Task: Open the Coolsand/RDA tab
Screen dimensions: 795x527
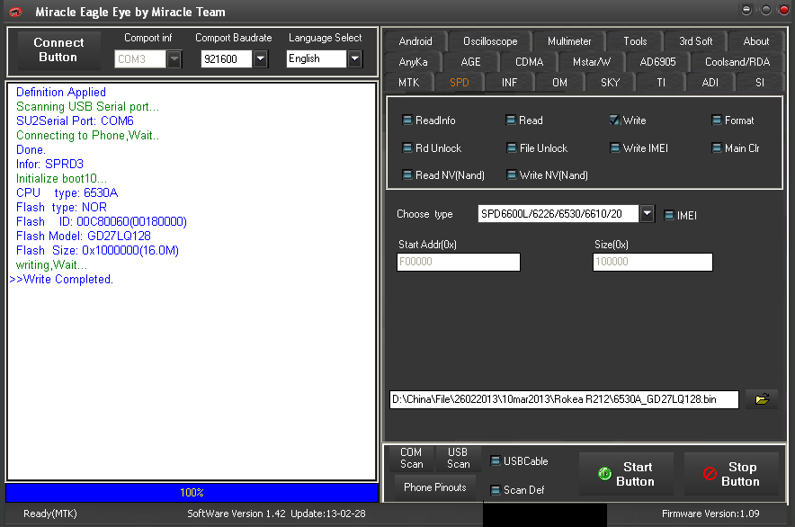Action: click(737, 62)
